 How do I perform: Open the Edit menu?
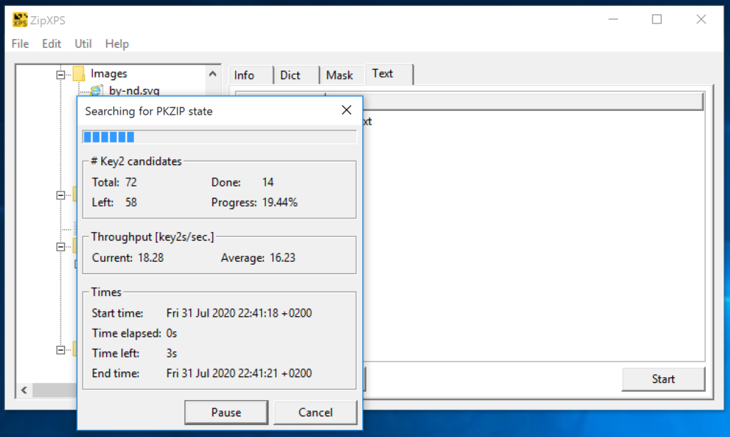point(51,43)
